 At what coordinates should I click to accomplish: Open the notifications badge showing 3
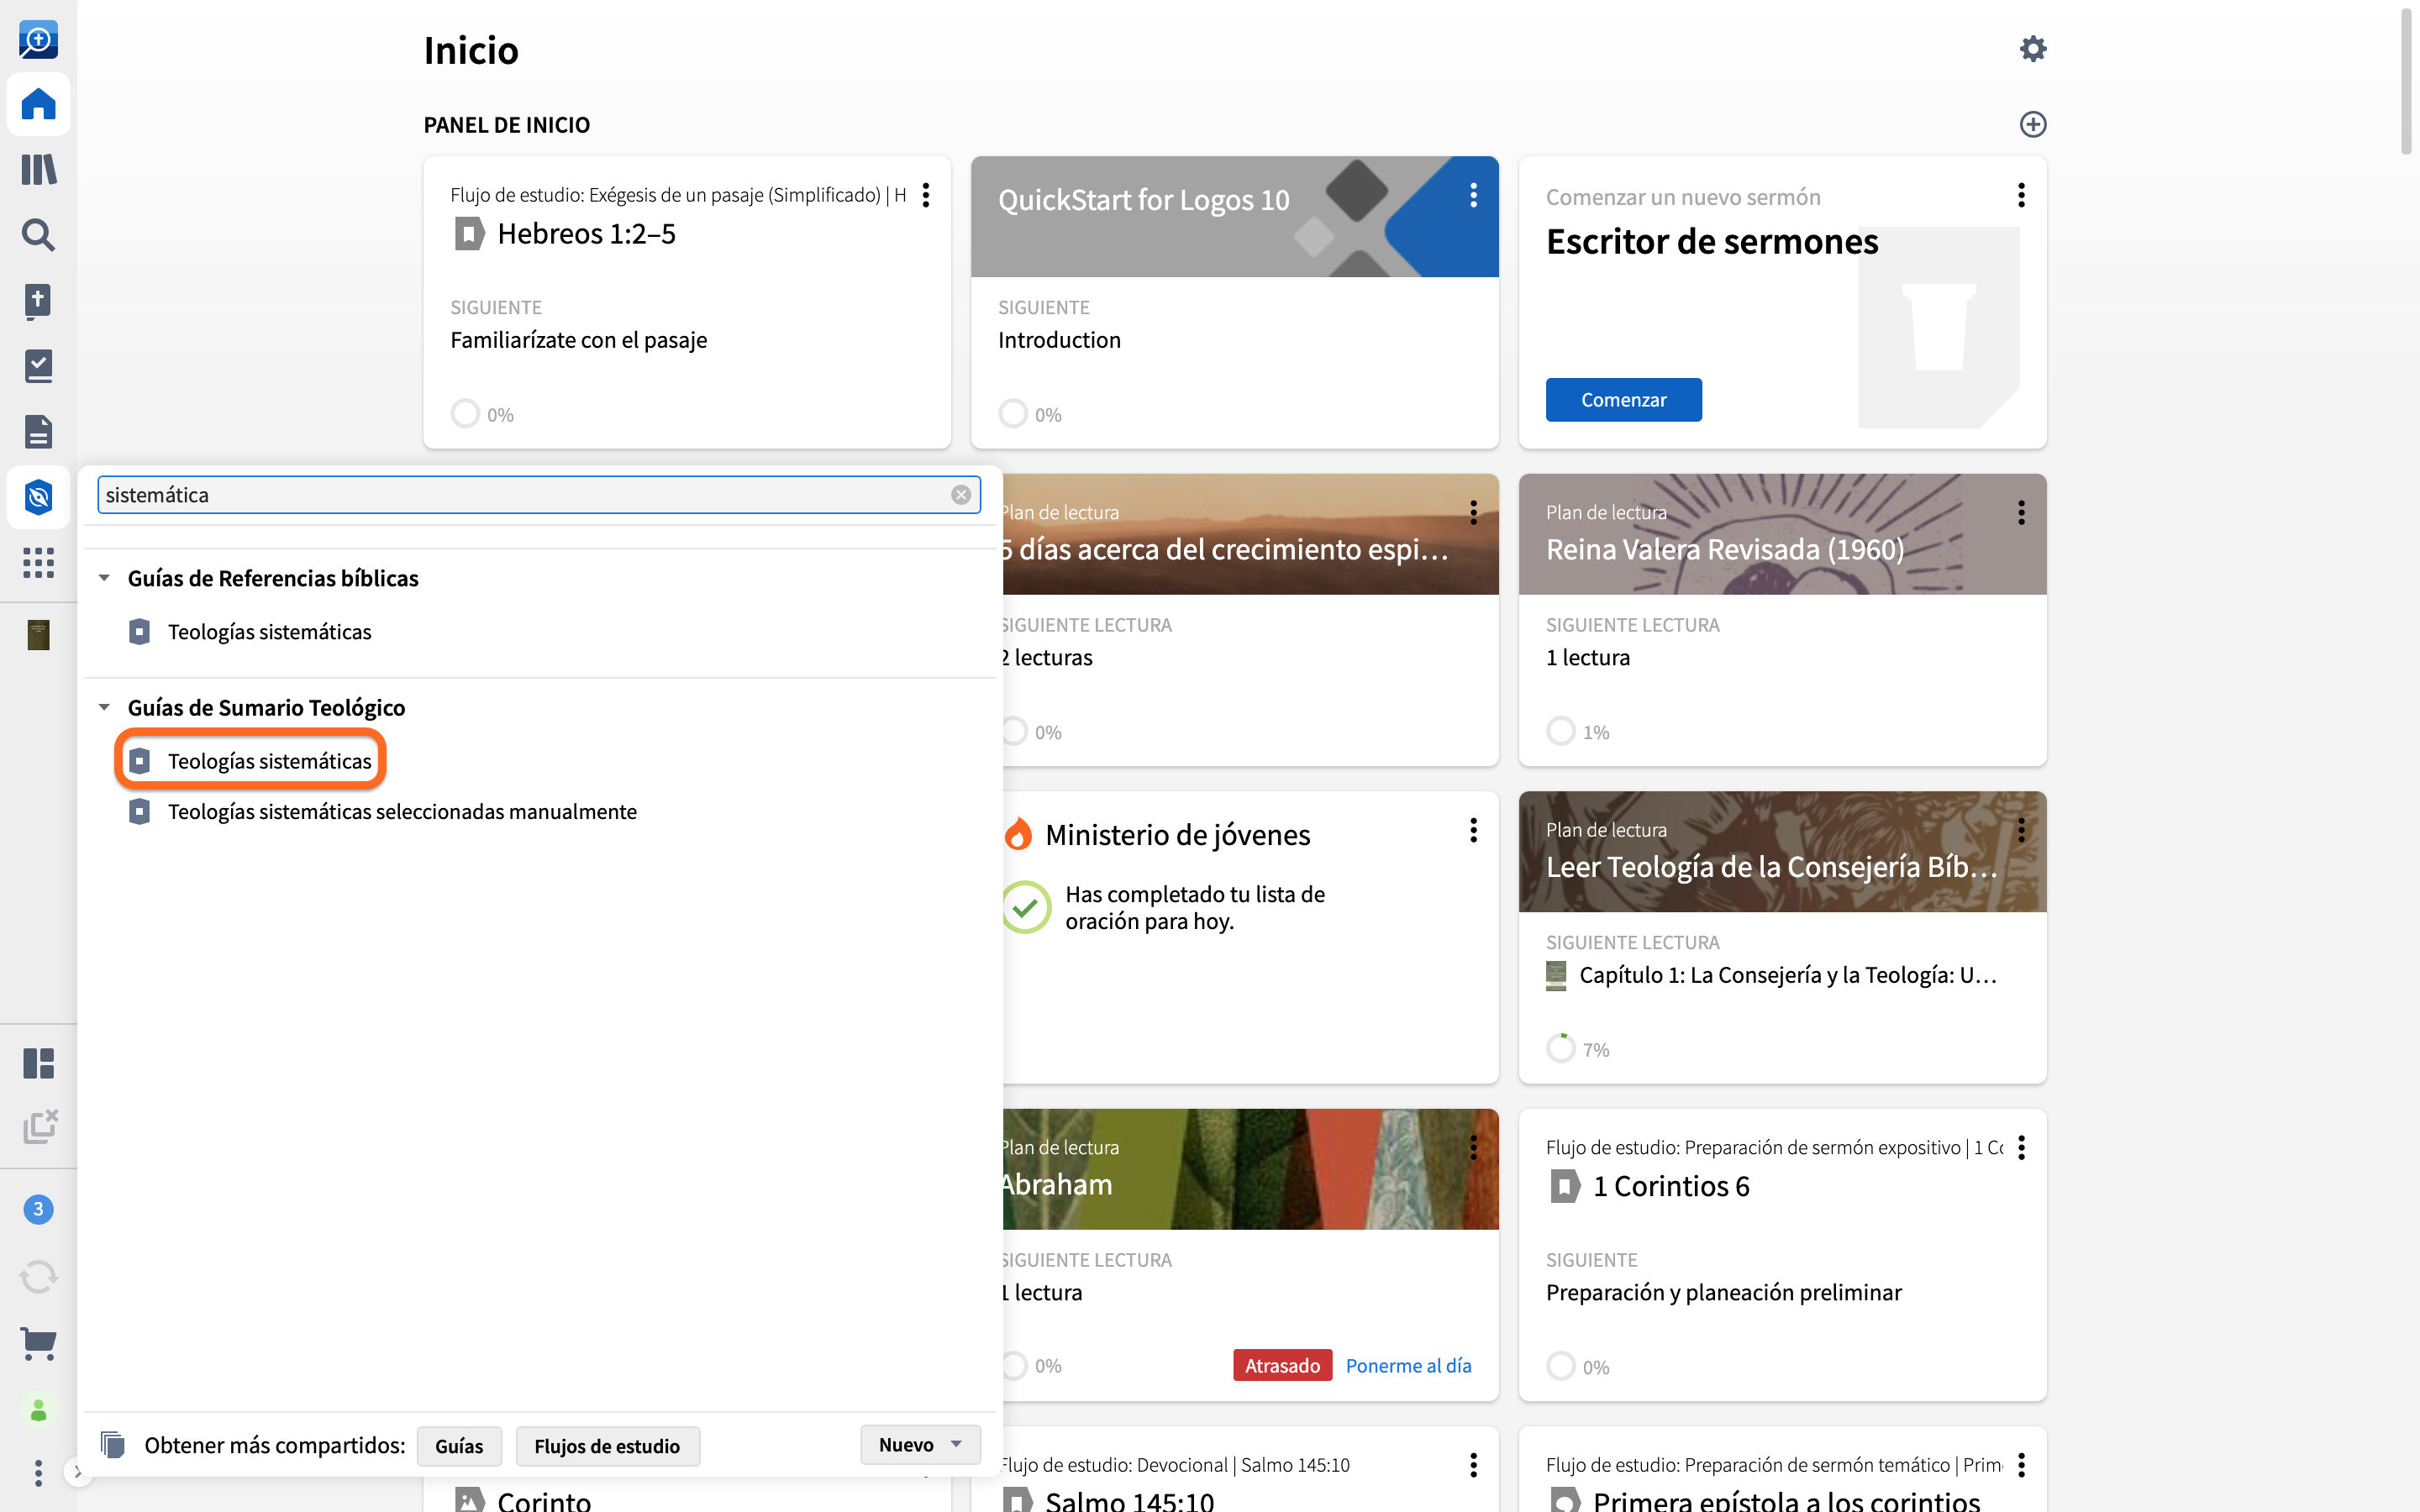(38, 1209)
